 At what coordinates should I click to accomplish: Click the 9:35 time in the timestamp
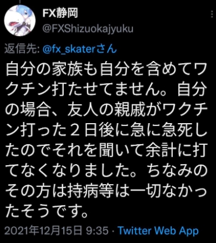[97, 231]
